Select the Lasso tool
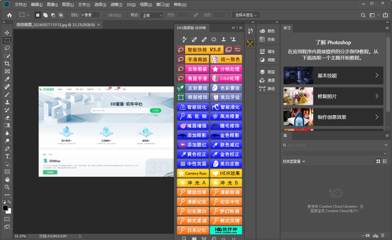Viewport: 392px width, 240px height. click(x=7, y=48)
